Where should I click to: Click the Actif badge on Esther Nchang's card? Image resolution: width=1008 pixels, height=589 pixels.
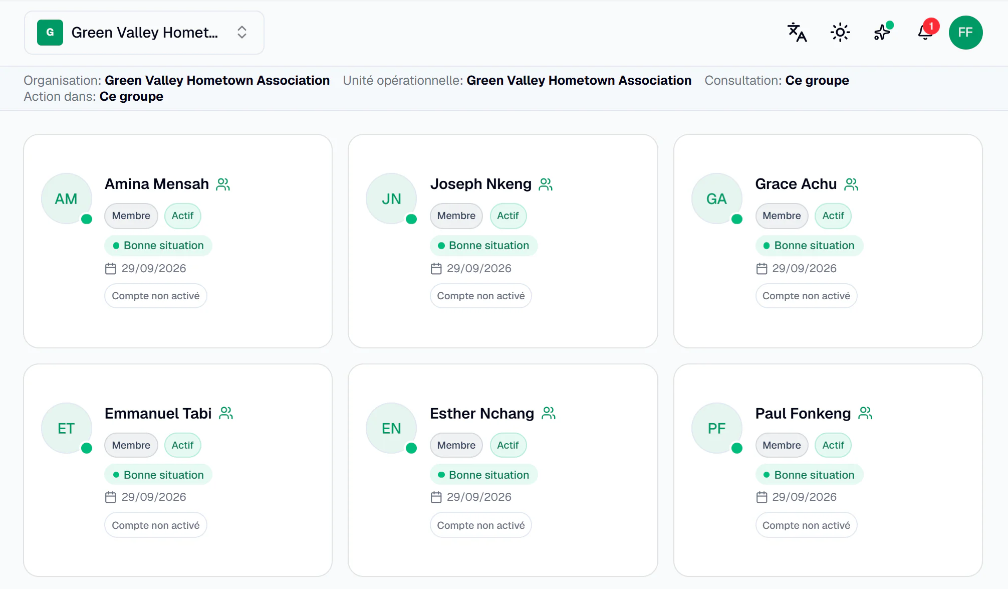coord(508,445)
